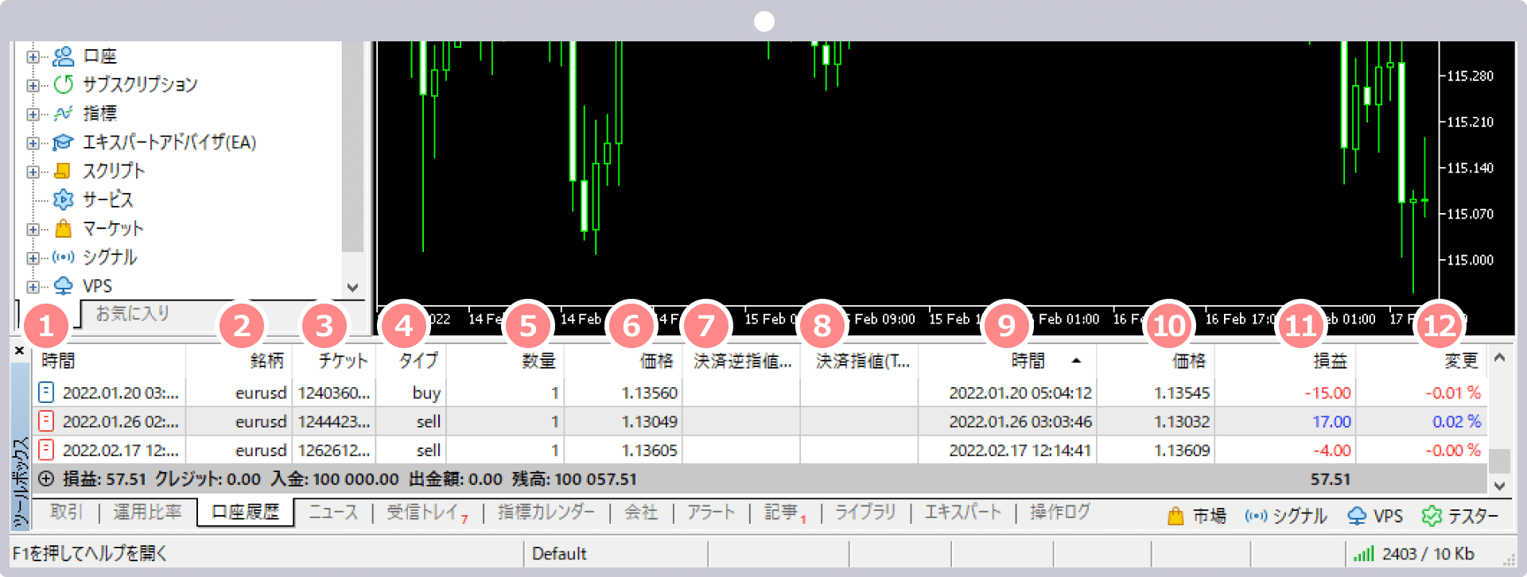The width and height of the screenshot is (1527, 577).
Task: Click the スクリプト scripts icon
Action: (x=63, y=171)
